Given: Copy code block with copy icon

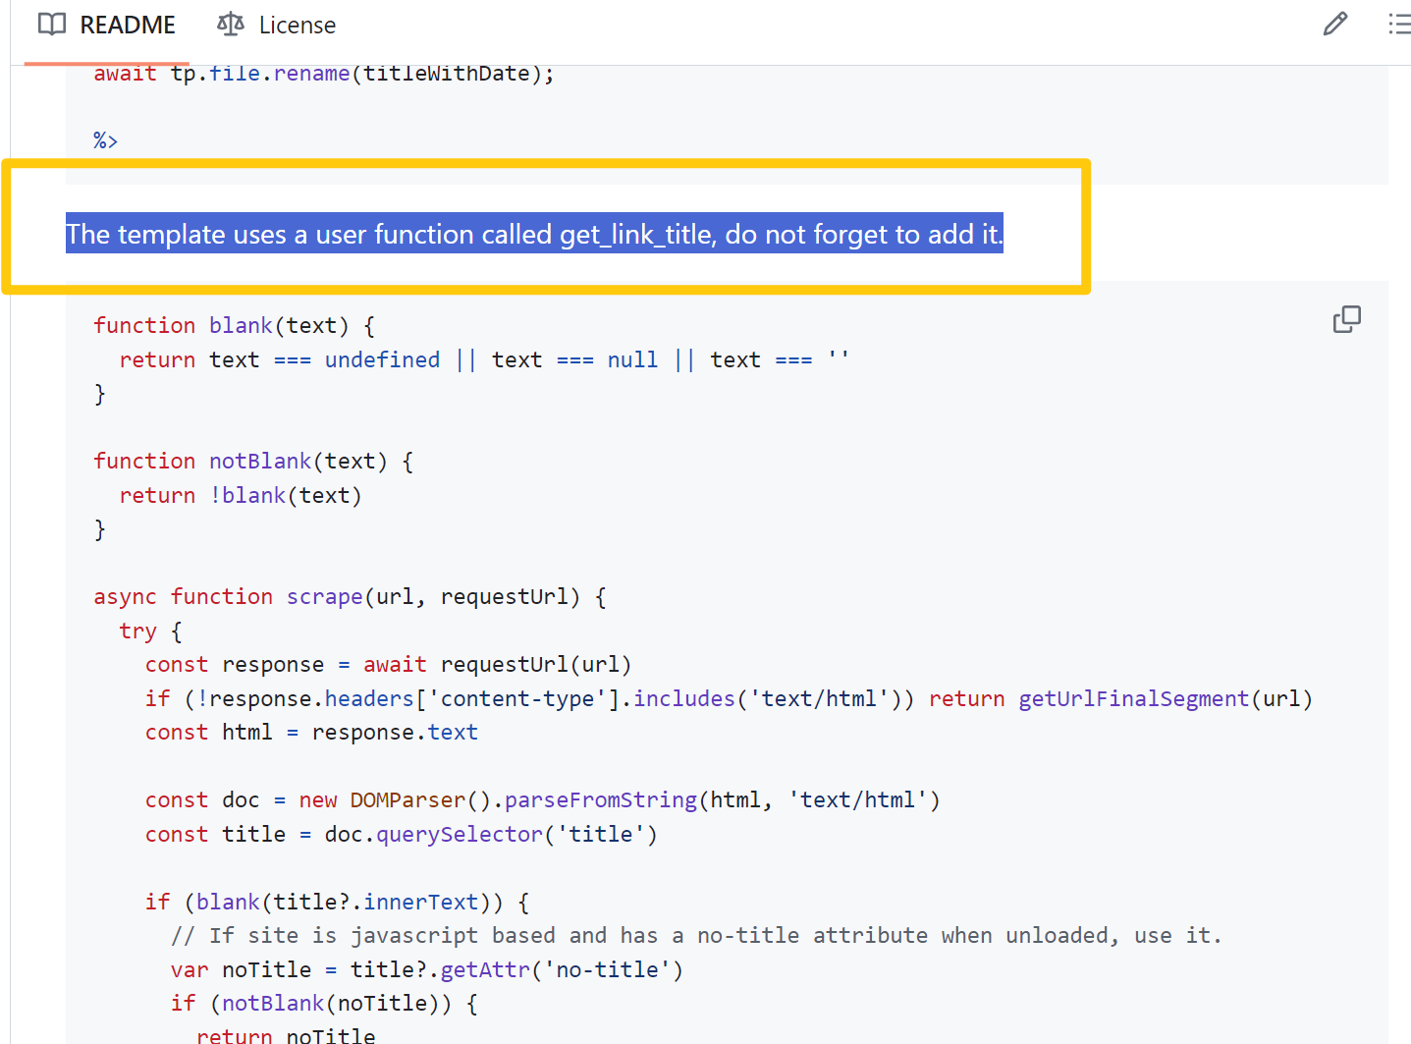Looking at the screenshot, I should [x=1347, y=319].
